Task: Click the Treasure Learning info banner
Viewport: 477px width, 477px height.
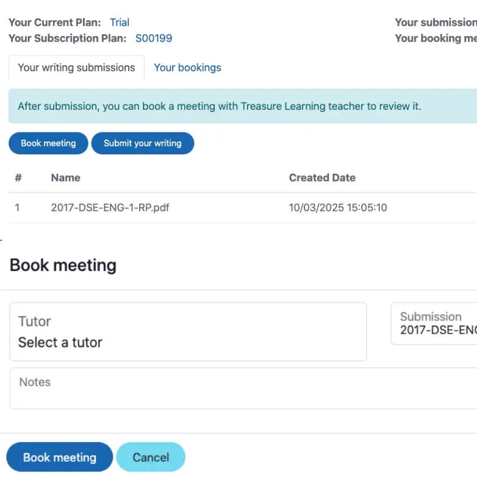Action: [x=220, y=106]
